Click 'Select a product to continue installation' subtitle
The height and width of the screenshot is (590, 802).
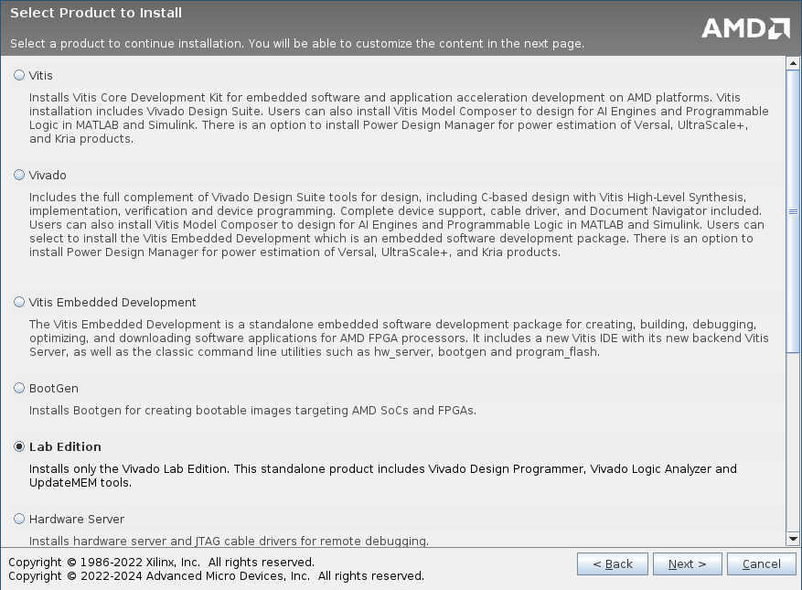[x=297, y=44]
